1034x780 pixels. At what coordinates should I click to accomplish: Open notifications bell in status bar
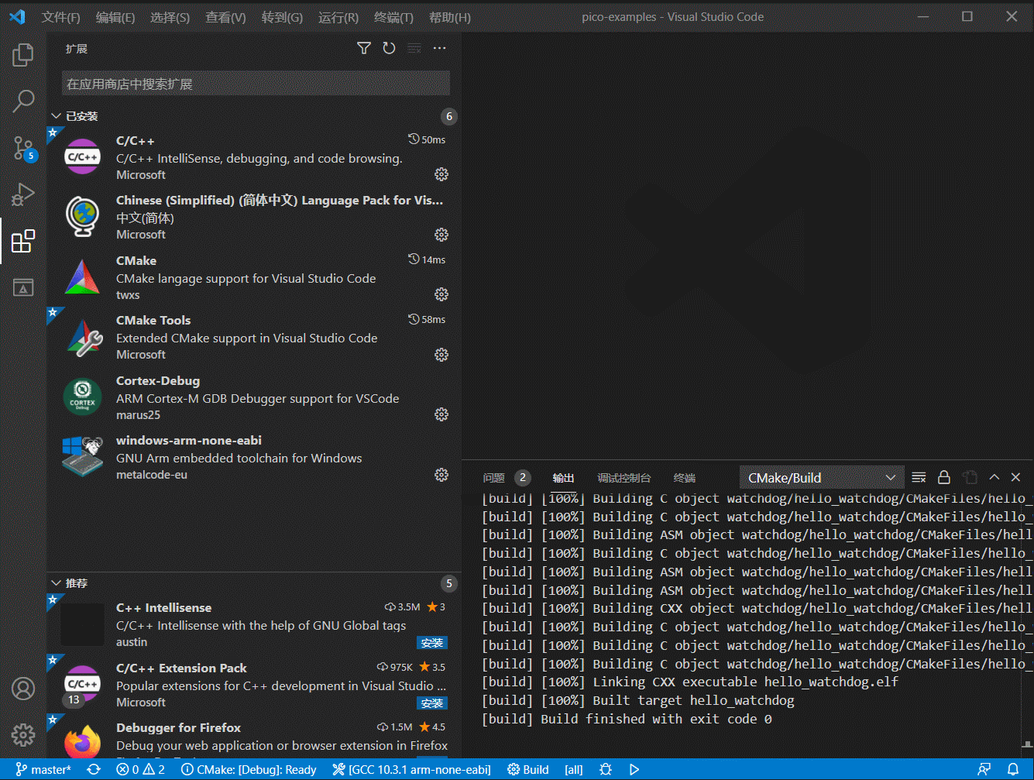(x=1013, y=769)
